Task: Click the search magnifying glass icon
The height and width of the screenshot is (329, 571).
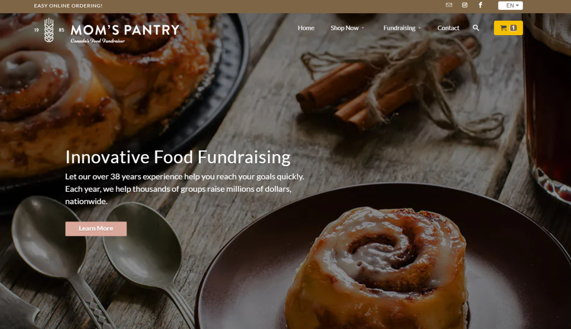Action: 476,28
